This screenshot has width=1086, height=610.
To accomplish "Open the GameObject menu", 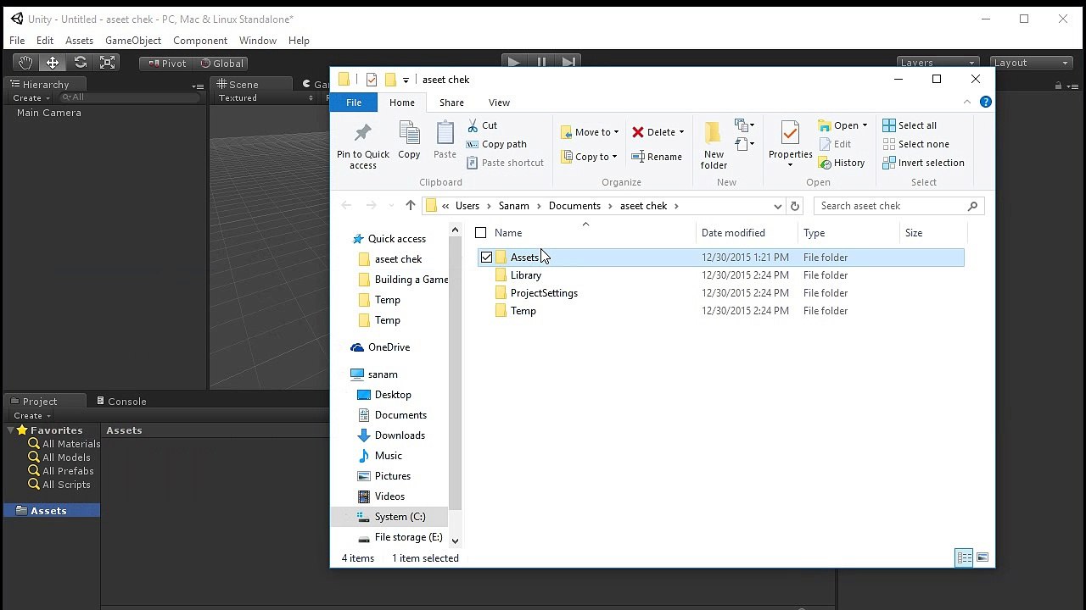I will click(132, 41).
